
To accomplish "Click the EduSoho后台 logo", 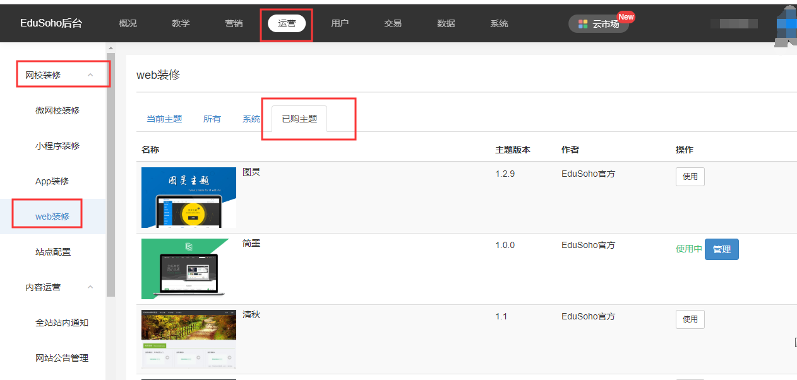I will pos(51,23).
